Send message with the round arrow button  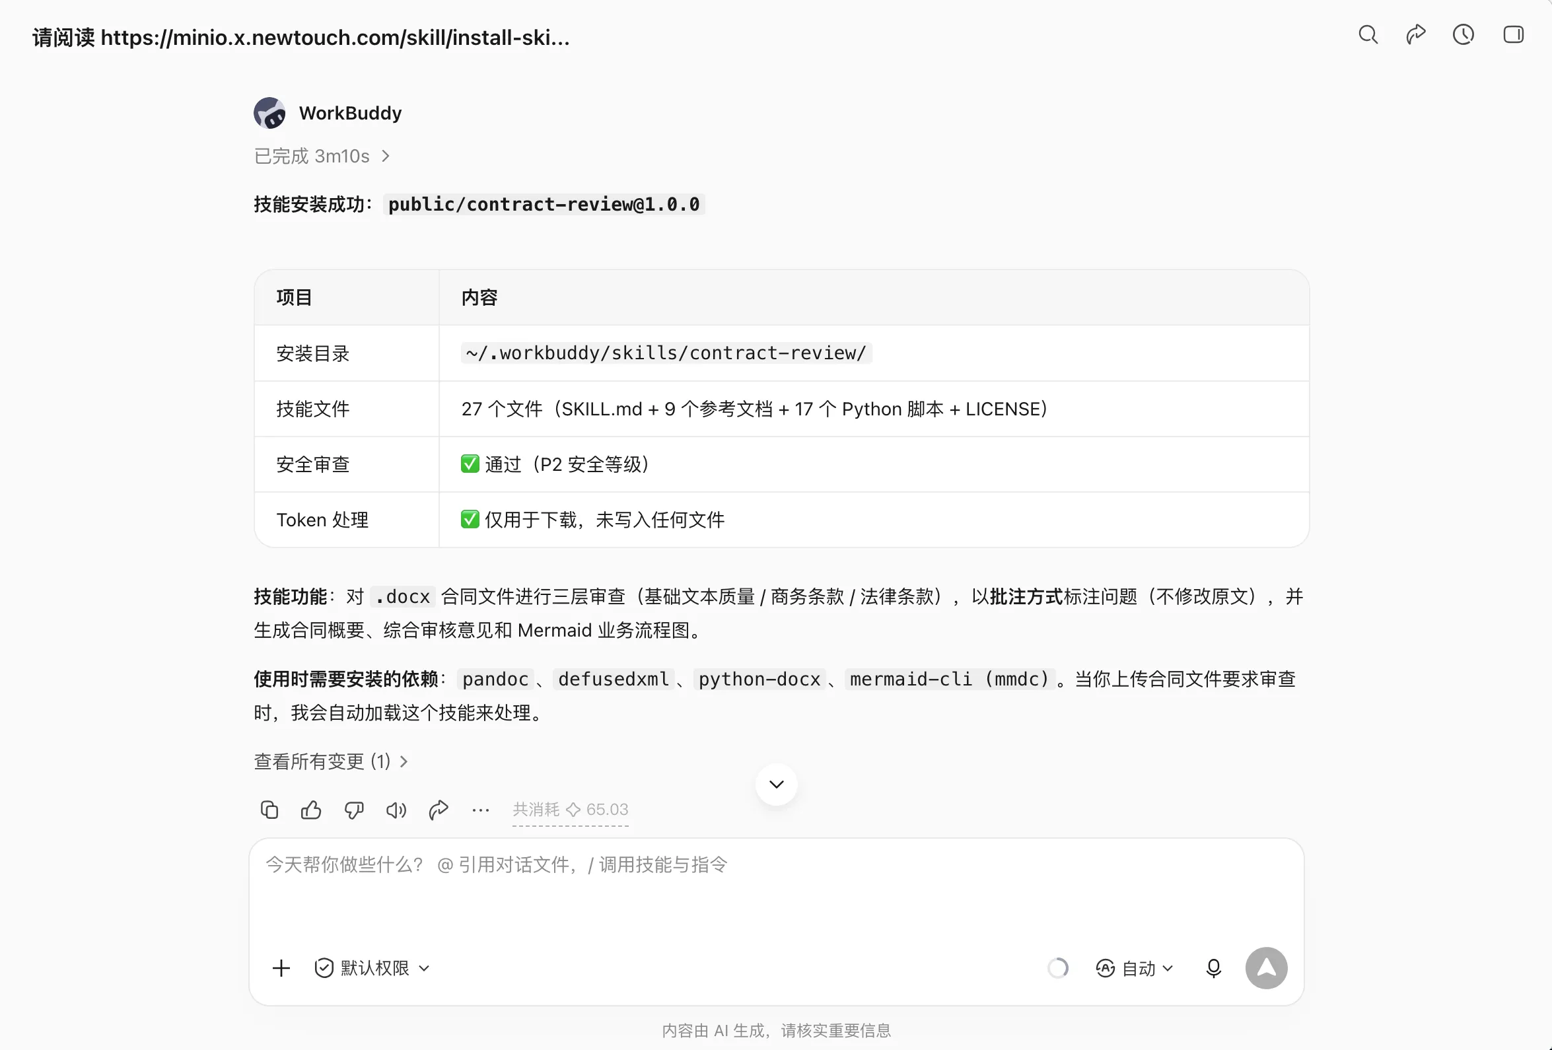tap(1266, 968)
